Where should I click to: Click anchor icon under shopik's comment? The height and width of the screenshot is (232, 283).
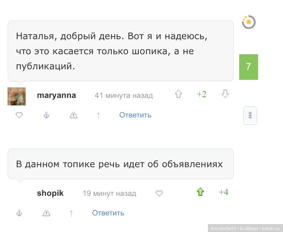[19, 213]
